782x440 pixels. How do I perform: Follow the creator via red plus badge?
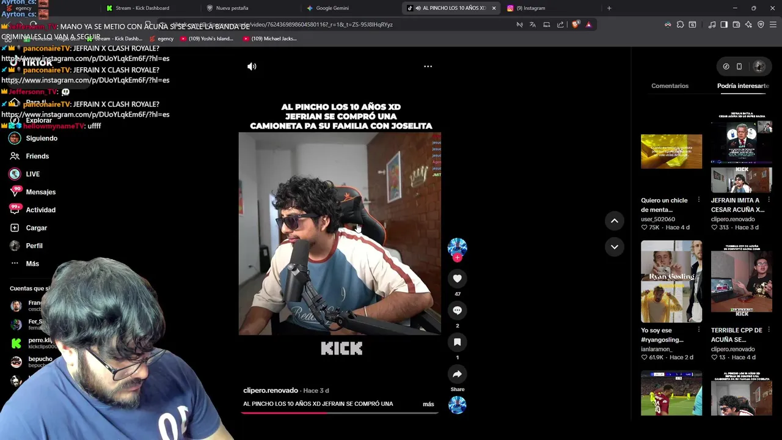click(x=457, y=258)
